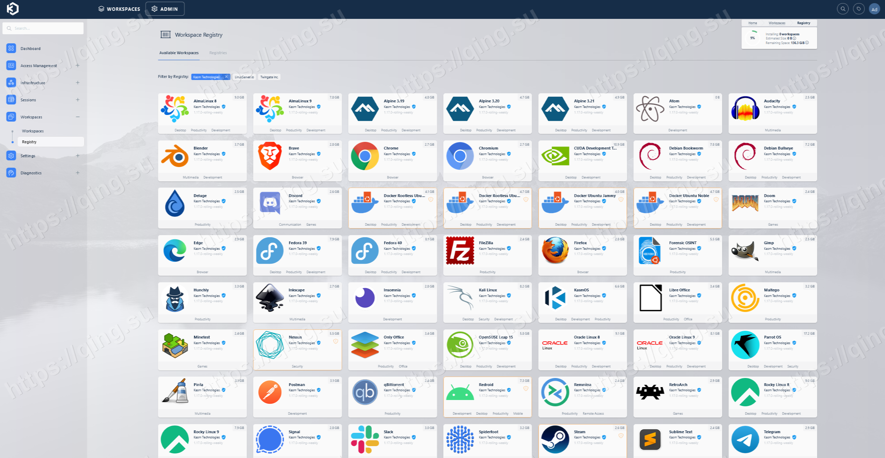
Task: Click the Remaining Space info icon
Action: [x=807, y=43]
